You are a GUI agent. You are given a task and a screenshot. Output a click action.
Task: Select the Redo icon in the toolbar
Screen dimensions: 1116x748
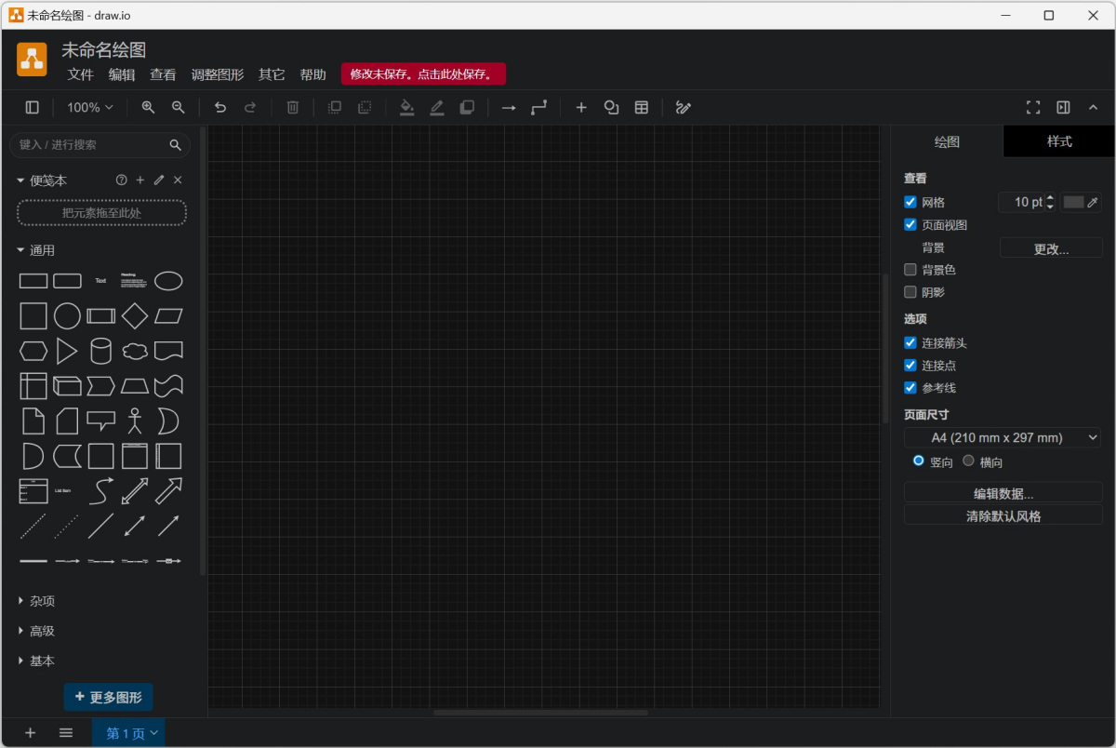pyautogui.click(x=250, y=107)
